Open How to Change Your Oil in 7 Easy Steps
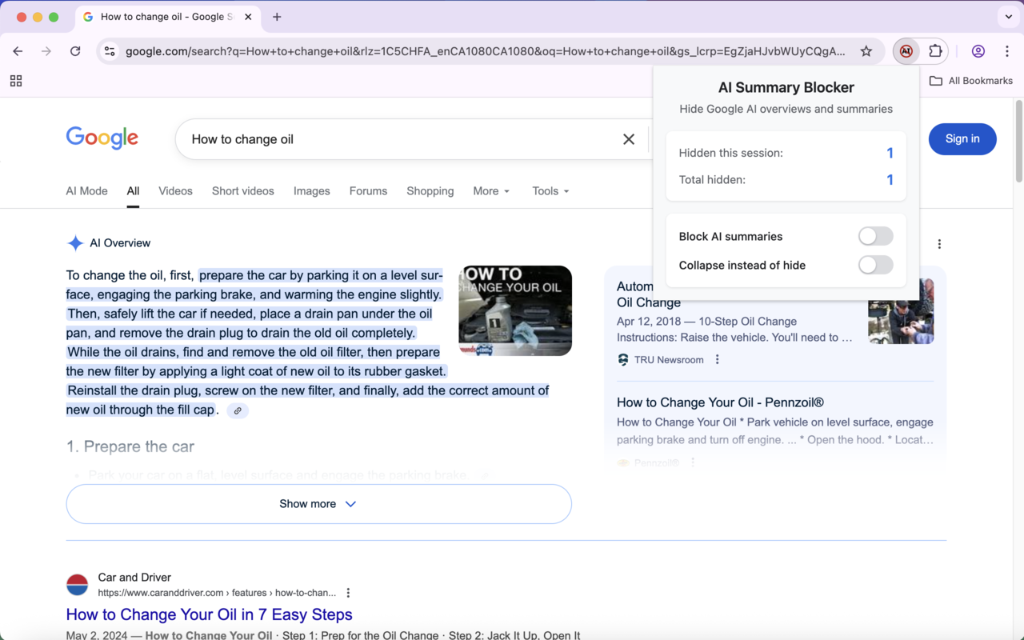Image resolution: width=1024 pixels, height=640 pixels. pyautogui.click(x=209, y=614)
